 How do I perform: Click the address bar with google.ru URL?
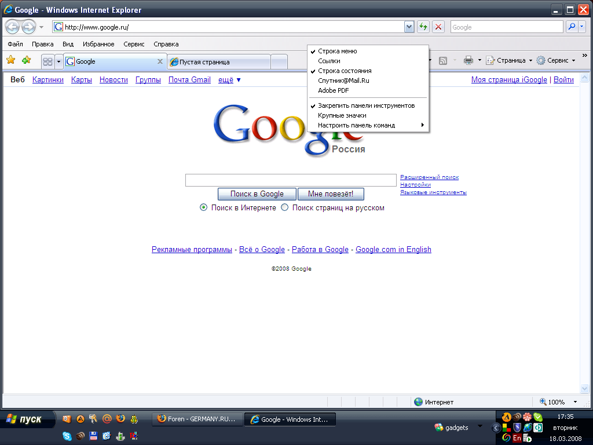tap(228, 27)
